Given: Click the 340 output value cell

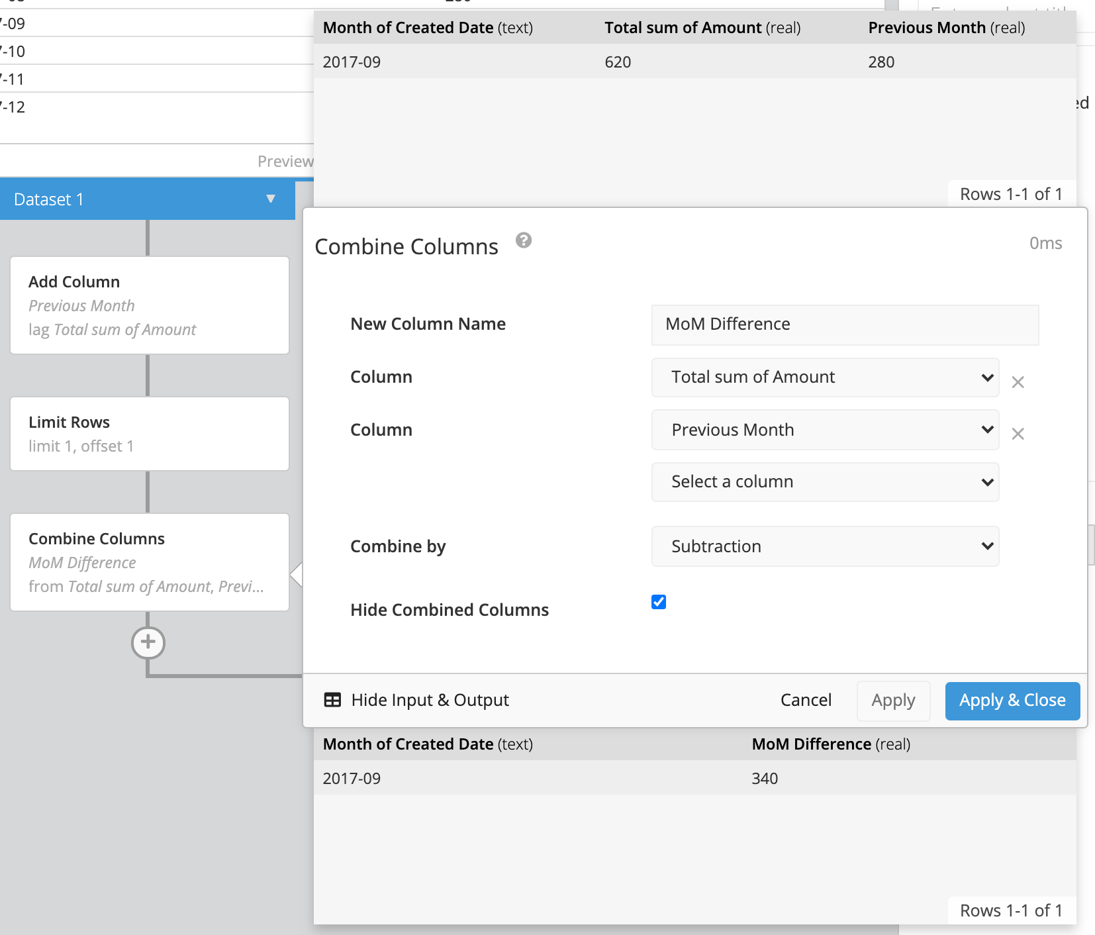Looking at the screenshot, I should (765, 778).
